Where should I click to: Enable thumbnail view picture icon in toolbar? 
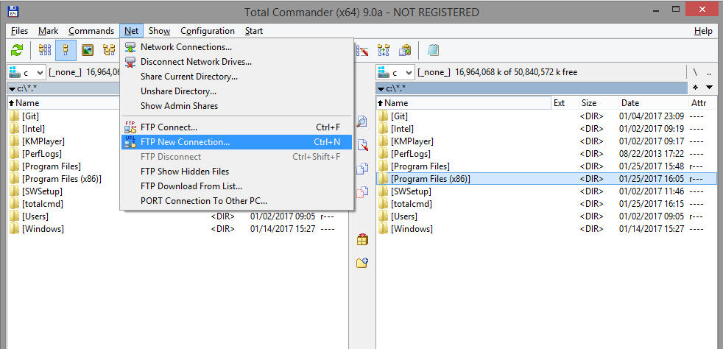click(88, 50)
